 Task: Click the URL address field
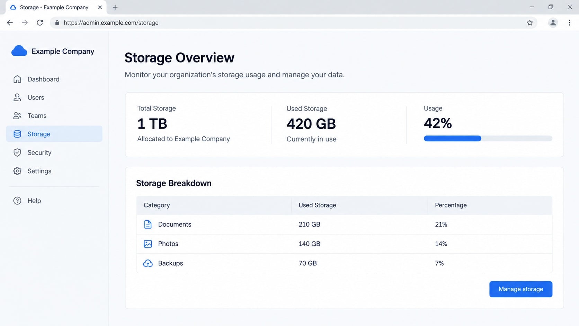(294, 23)
